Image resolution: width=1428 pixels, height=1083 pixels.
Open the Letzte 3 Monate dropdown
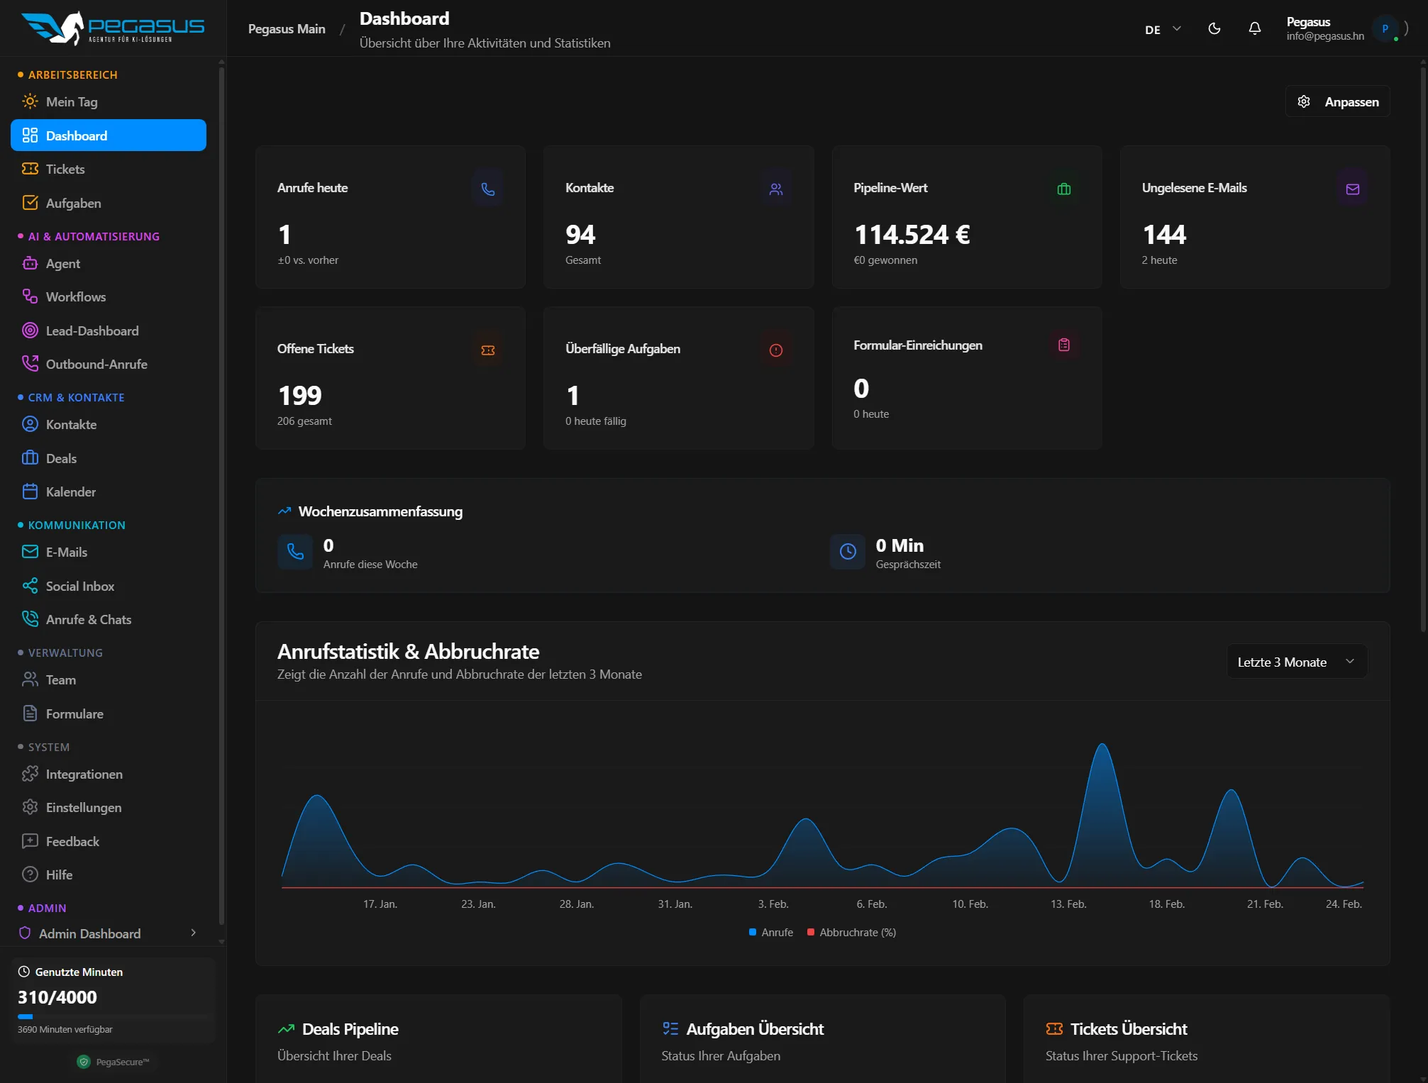click(1296, 661)
